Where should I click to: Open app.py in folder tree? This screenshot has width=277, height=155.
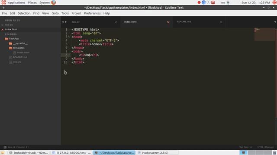(x=17, y=62)
